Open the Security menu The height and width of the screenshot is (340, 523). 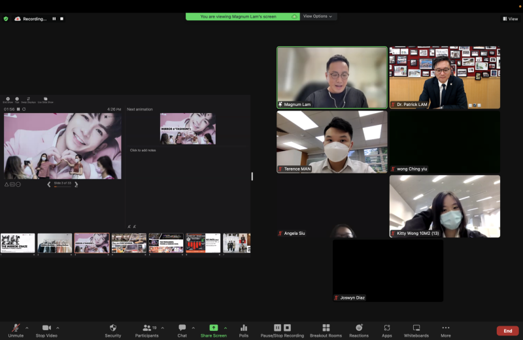pos(112,331)
